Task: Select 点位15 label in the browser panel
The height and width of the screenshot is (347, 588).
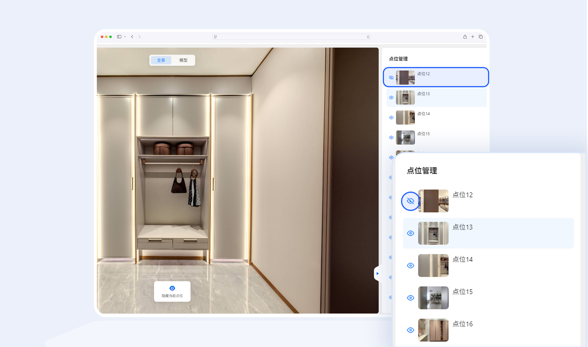Action: [424, 134]
